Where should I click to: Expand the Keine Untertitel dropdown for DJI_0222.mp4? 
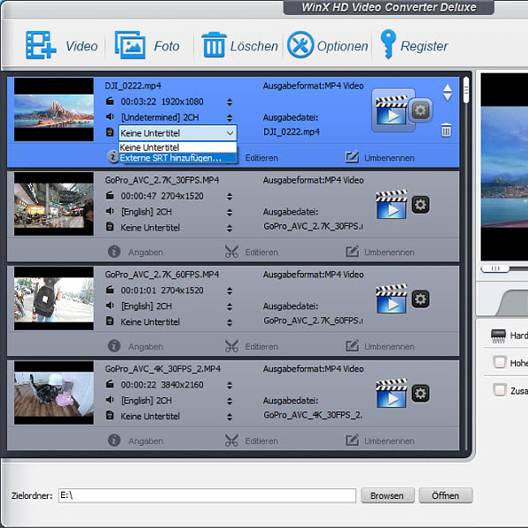pyautogui.click(x=230, y=132)
